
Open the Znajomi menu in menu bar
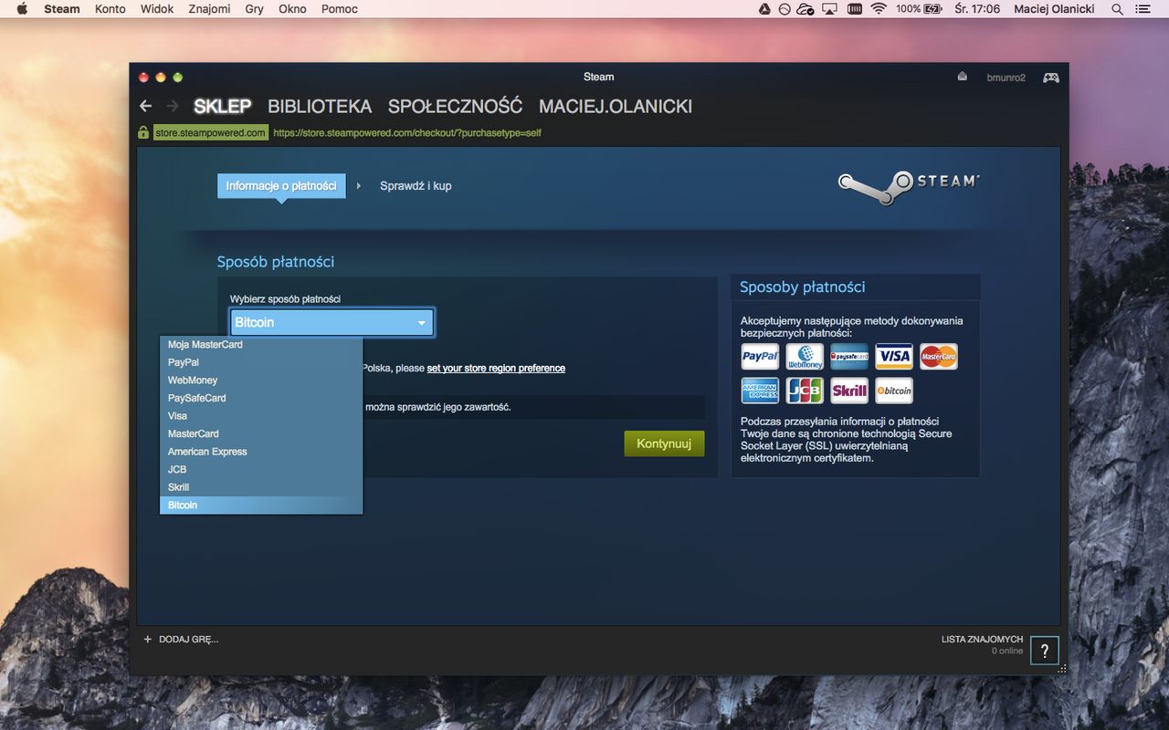[x=209, y=9]
